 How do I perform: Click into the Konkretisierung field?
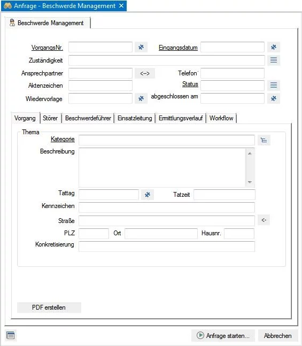(x=167, y=247)
